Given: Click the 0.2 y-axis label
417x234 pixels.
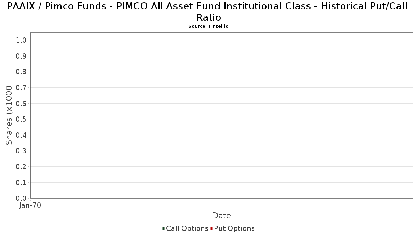Looking at the screenshot, I should click(21, 167).
